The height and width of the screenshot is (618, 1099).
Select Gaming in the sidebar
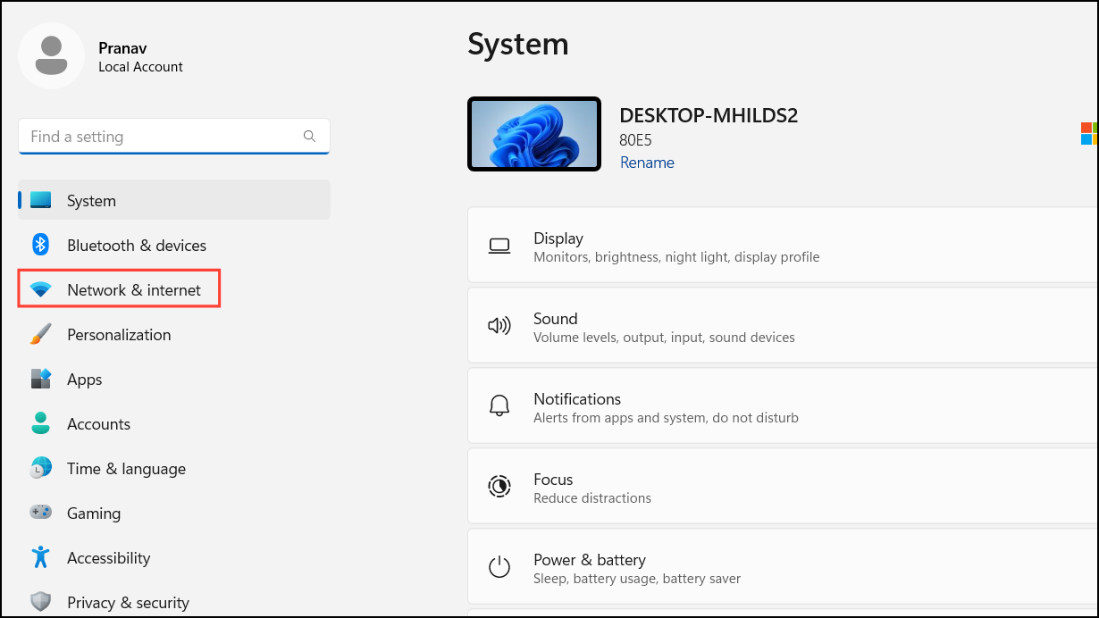point(174,513)
